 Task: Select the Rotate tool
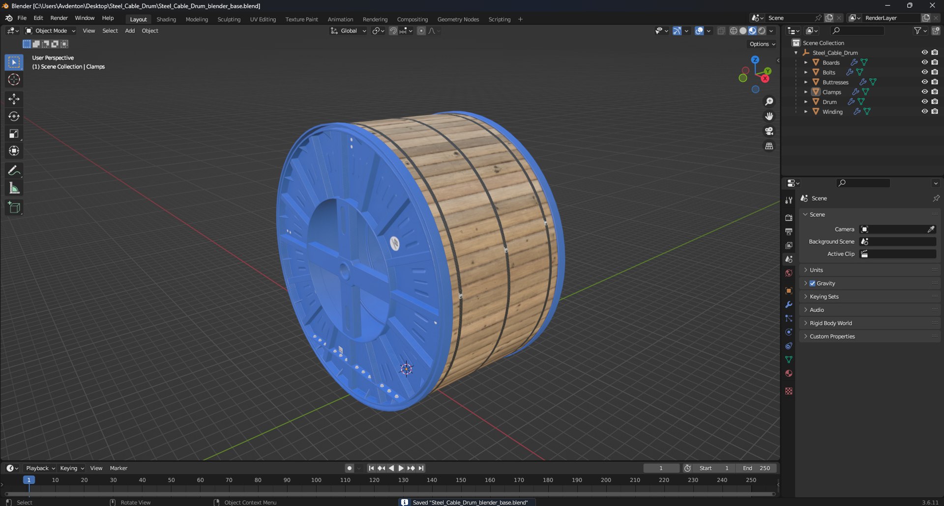(x=14, y=116)
